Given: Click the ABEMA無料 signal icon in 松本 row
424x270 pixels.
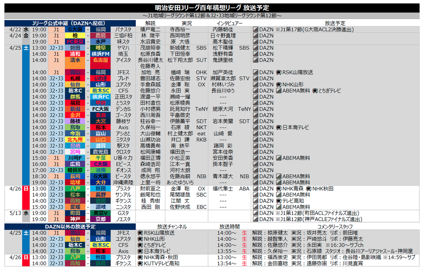Looking at the screenshot, I should pos(278,195).
